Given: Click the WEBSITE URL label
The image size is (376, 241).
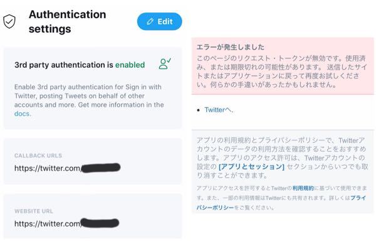Looking at the screenshot, I should pos(34,212).
